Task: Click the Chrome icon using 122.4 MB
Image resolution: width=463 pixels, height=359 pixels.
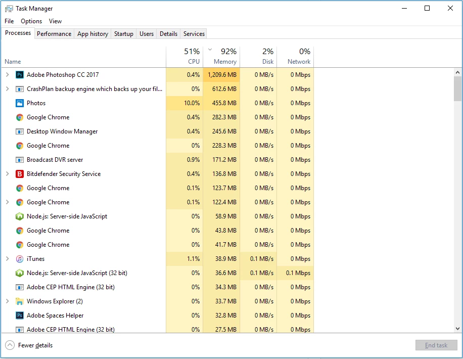Action: (20, 202)
